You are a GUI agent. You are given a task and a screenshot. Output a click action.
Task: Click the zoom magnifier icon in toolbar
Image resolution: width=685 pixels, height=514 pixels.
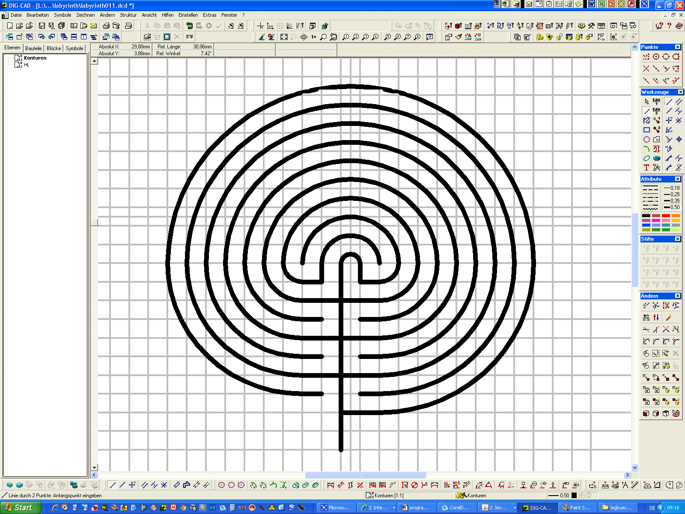[x=323, y=37]
